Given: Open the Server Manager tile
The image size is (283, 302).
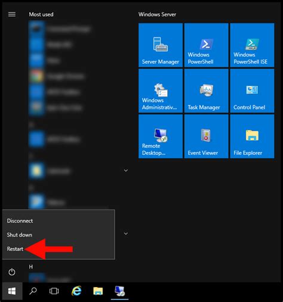Looking at the screenshot, I should coord(161,45).
